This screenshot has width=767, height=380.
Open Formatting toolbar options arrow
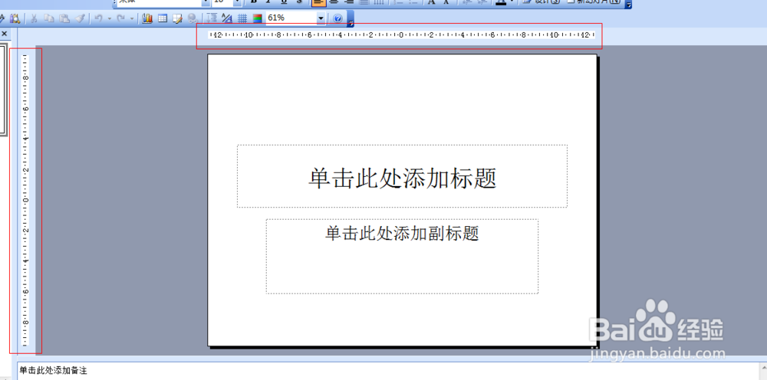(629, 3)
